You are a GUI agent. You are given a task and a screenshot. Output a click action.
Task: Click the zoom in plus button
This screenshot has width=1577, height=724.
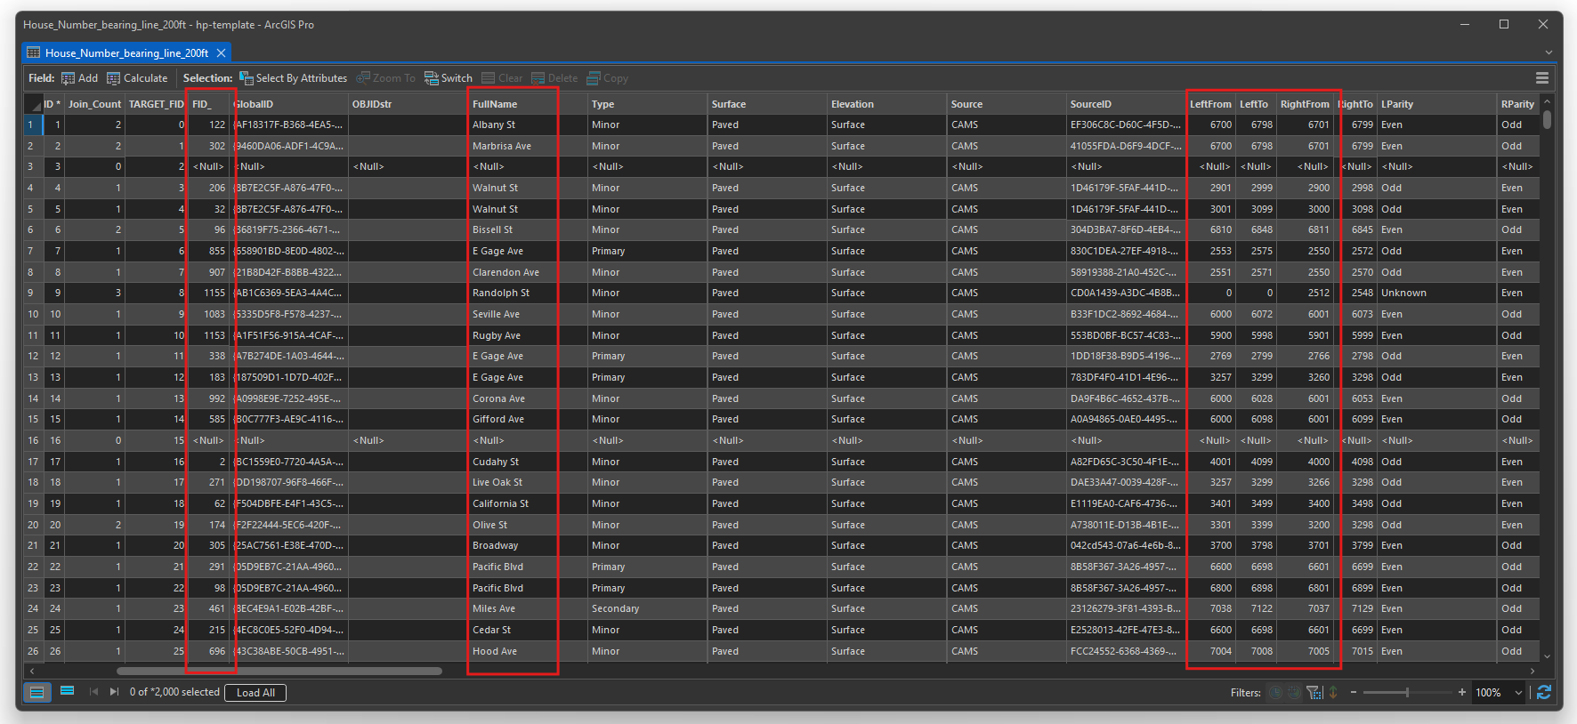[1461, 693]
